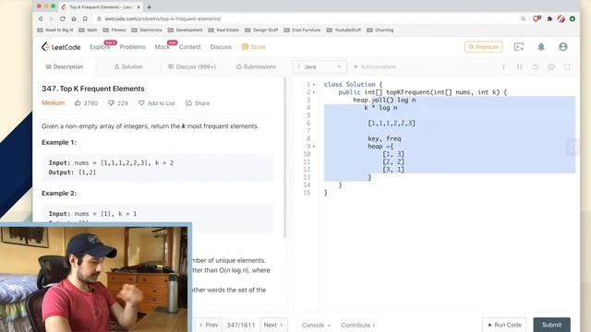591x332 pixels.
Task: Click the description panel scrollbar
Action: 285,158
